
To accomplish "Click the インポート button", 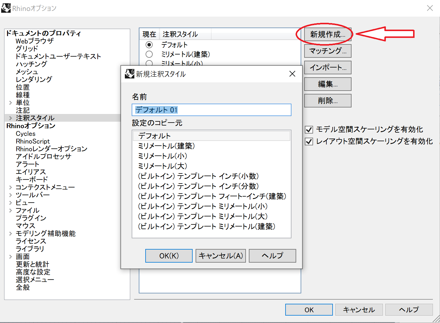I will point(328,68).
